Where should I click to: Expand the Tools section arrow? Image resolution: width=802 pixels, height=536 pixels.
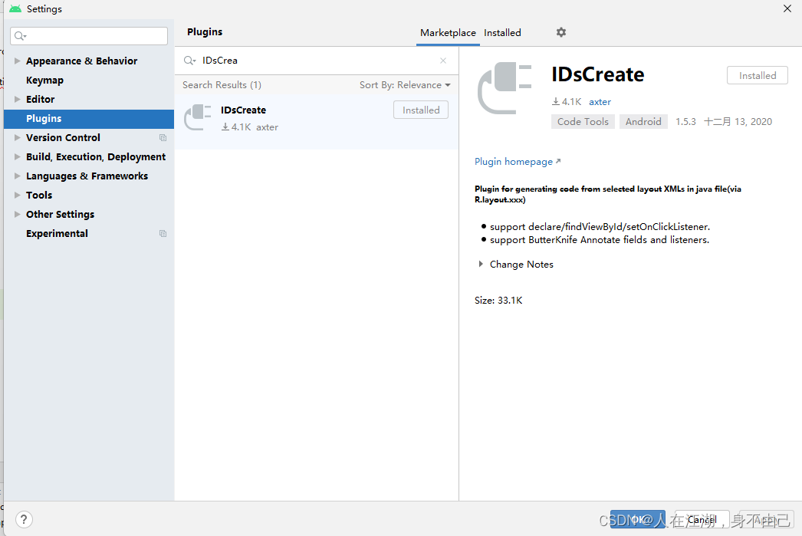(18, 195)
